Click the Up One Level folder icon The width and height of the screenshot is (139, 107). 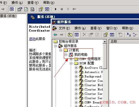tap(70, 35)
